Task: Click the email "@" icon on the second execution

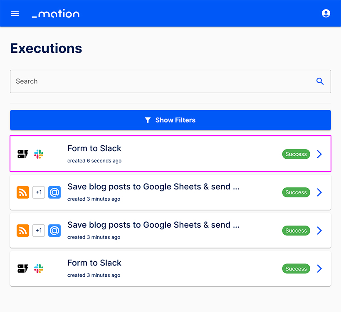Action: (54, 192)
